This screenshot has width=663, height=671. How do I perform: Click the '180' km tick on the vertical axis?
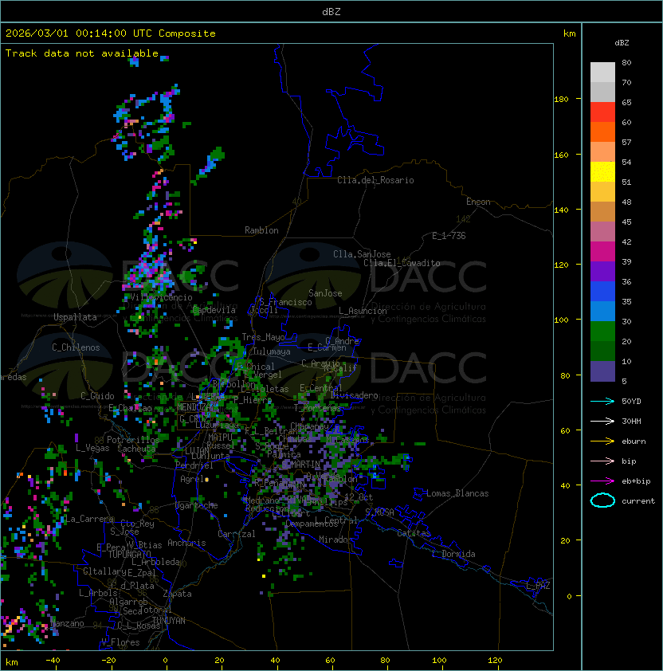[x=561, y=100]
